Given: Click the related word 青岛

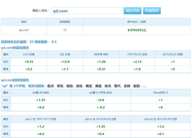Looking at the screenshot, I should [60, 86].
